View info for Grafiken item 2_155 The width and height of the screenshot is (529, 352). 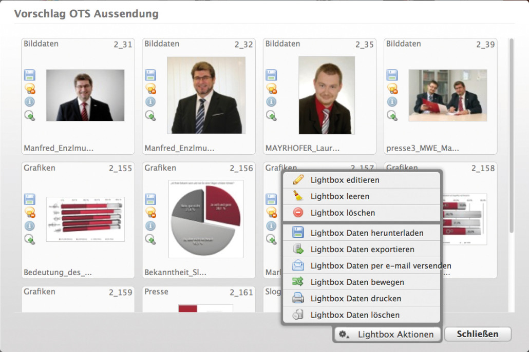pyautogui.click(x=30, y=226)
